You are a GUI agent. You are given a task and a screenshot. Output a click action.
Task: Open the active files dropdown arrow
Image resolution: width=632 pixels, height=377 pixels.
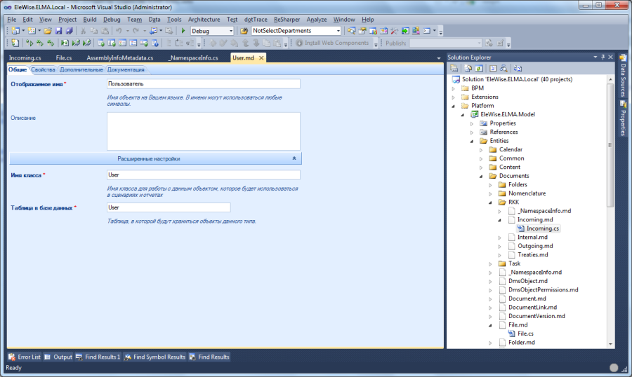click(x=439, y=58)
